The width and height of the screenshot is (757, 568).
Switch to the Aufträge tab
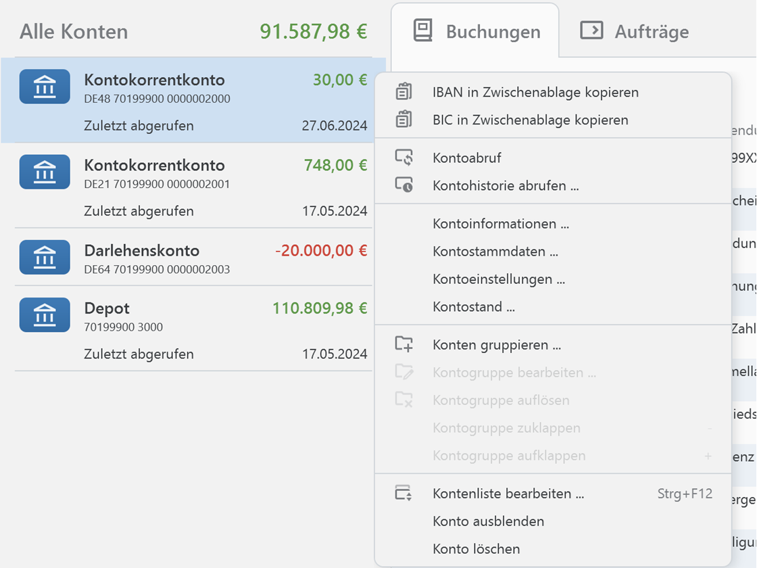click(x=634, y=31)
